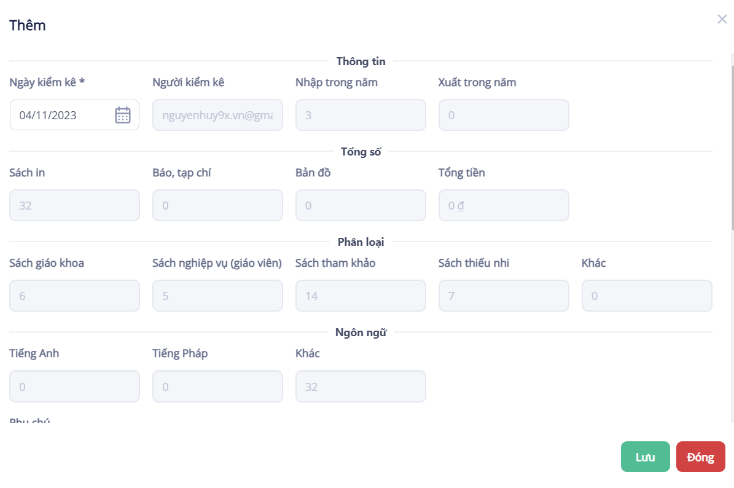Click the Tiếng Pháp language field
Viewport: 734px width, 488px height.
pos(217,386)
